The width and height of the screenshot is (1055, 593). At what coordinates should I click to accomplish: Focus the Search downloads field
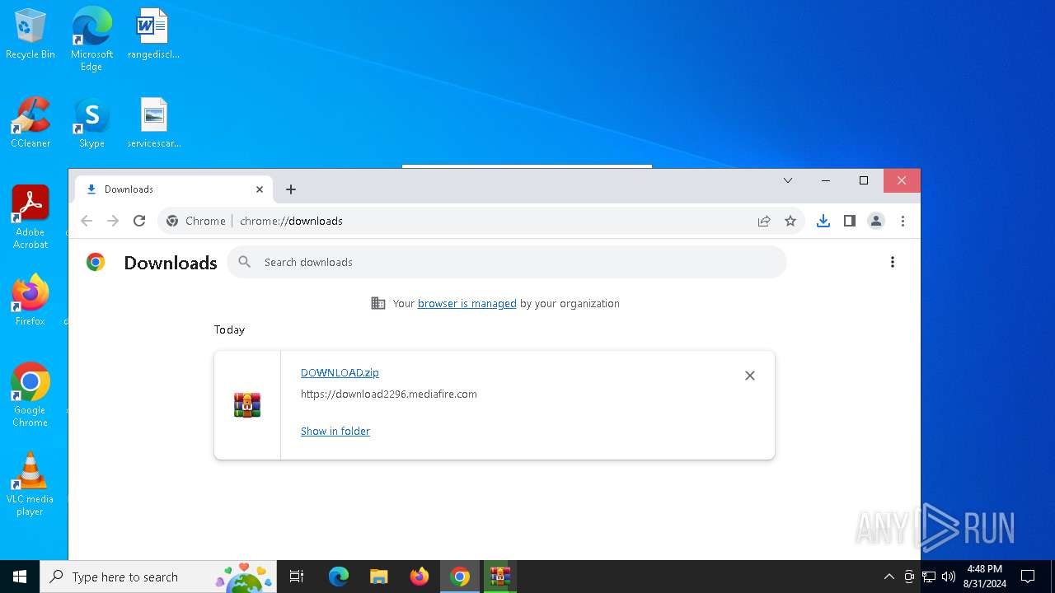tap(507, 262)
